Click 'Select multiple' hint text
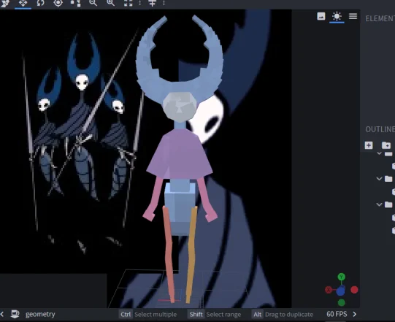Viewport: 395px width, 322px height. (x=156, y=315)
